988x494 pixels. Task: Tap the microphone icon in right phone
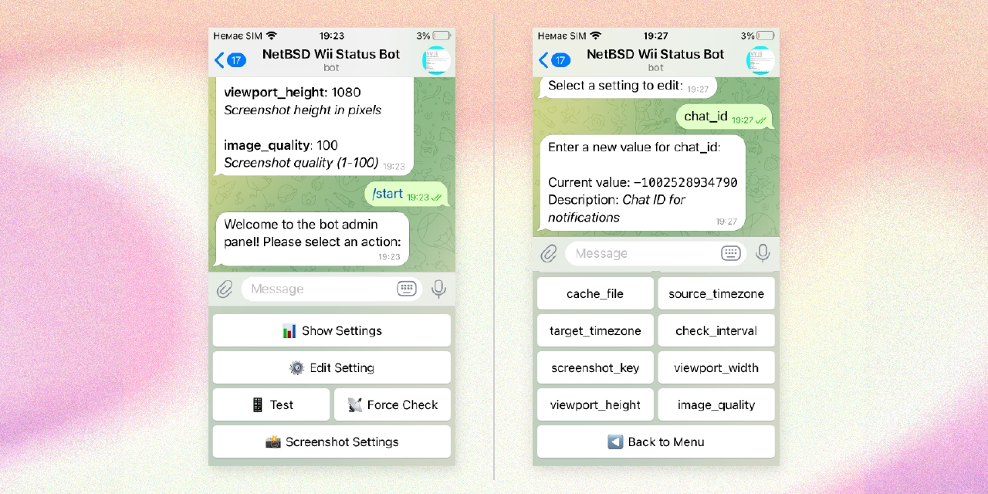(x=763, y=253)
